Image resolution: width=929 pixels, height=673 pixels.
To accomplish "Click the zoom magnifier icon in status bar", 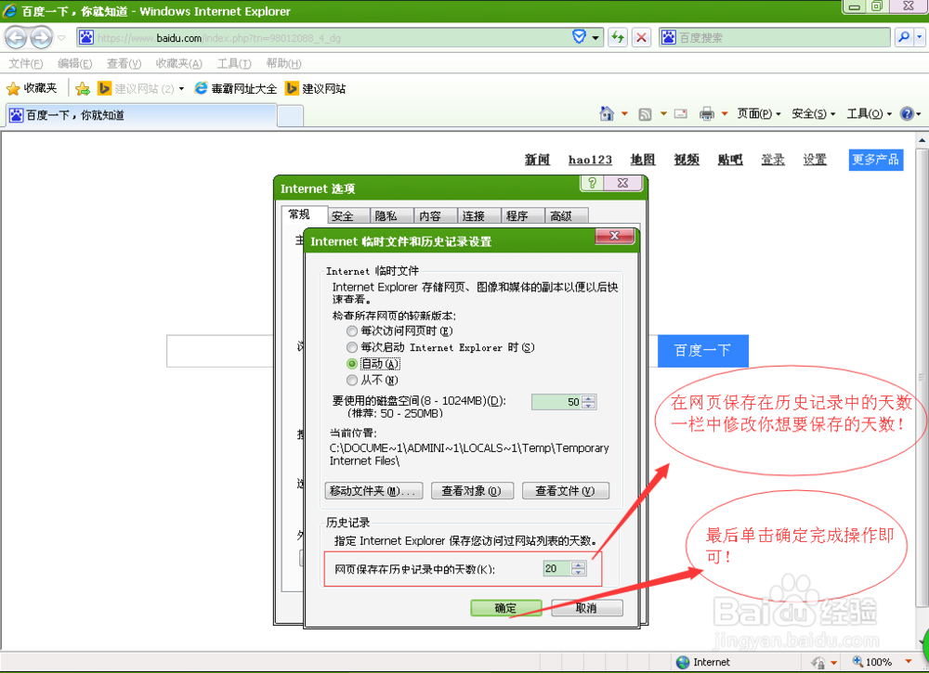I will click(857, 661).
